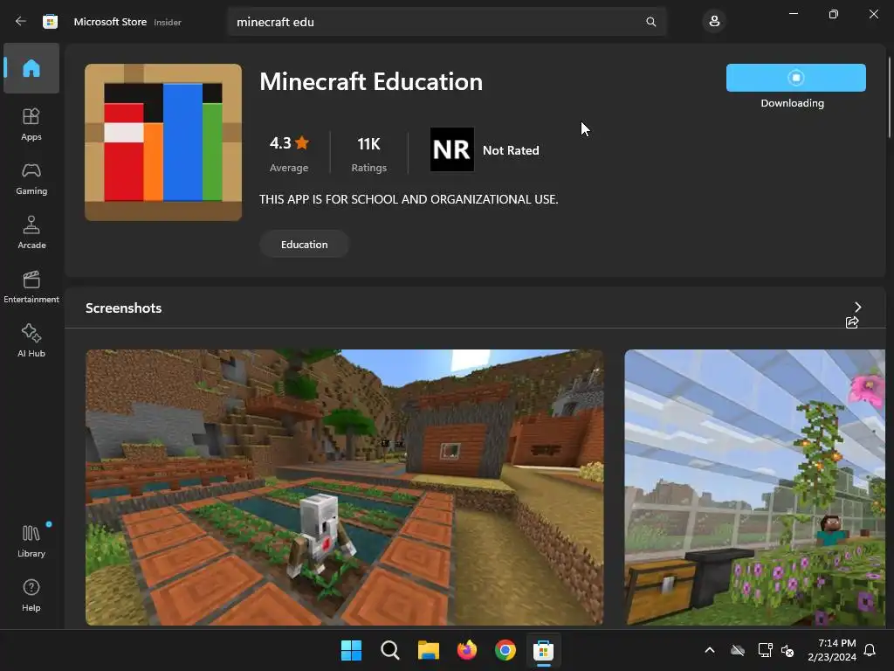Click the Downloading status text
Image resolution: width=894 pixels, height=671 pixels.
[x=792, y=103]
